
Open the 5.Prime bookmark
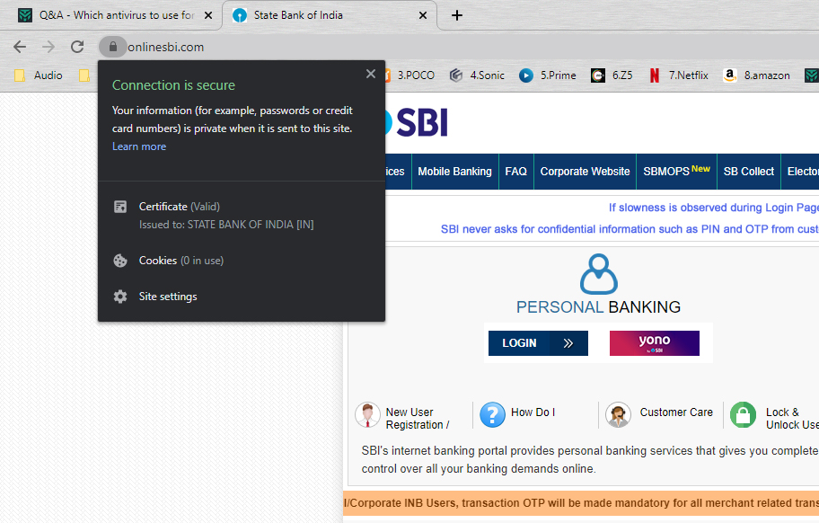(548, 75)
